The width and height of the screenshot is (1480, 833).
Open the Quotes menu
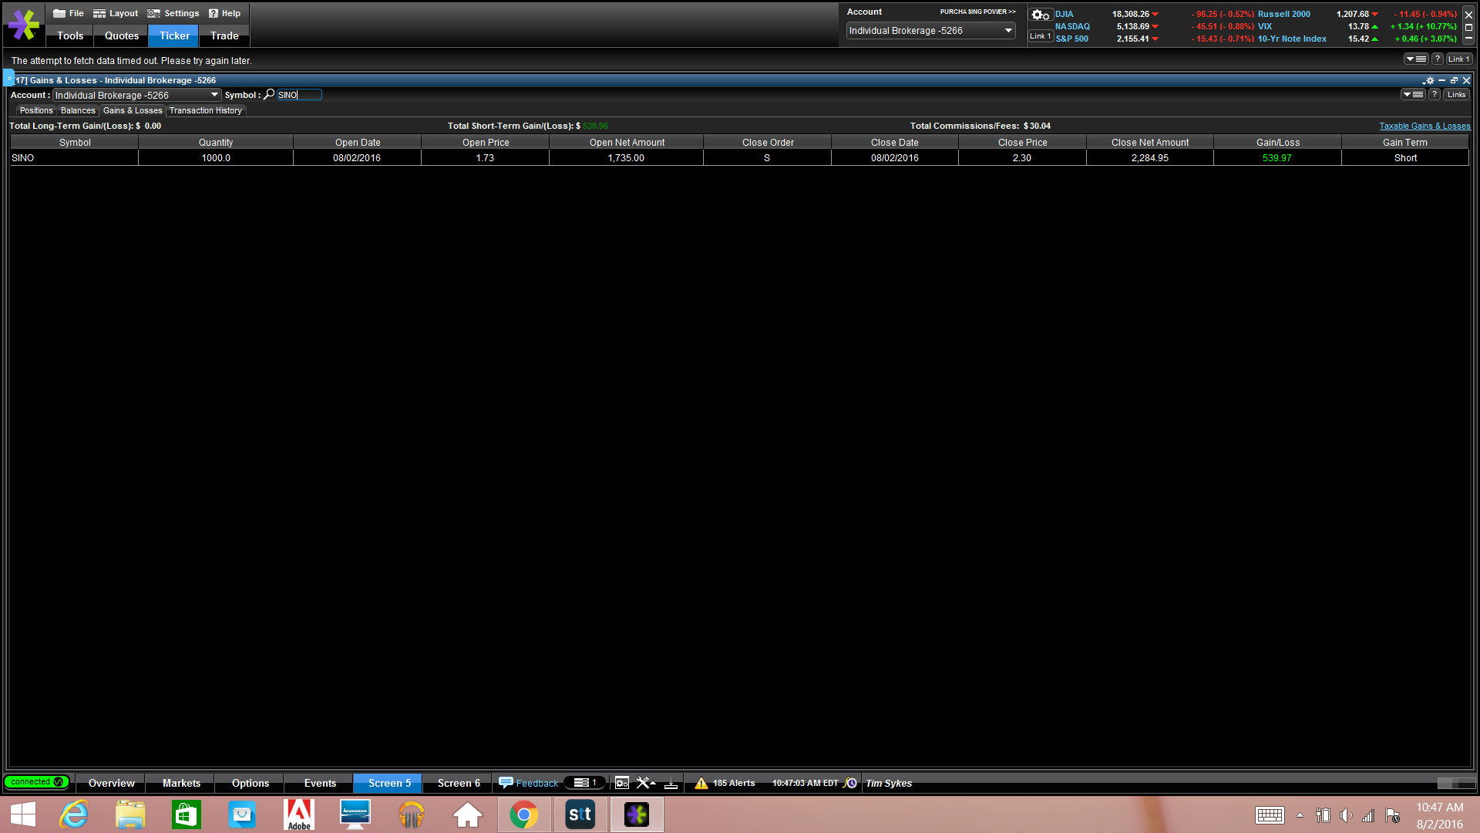pos(121,35)
